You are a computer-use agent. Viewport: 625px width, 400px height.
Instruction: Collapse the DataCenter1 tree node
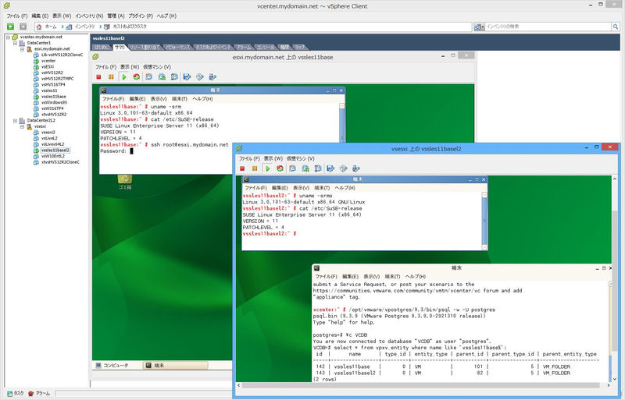[15, 43]
